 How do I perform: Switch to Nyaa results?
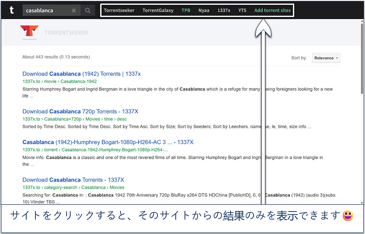point(204,10)
